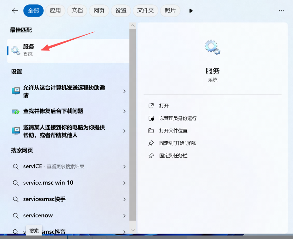Image resolution: width=293 pixels, height=239 pixels.
Task: Click the 固定到任务栏 pin icon
Action: [x=151, y=156]
